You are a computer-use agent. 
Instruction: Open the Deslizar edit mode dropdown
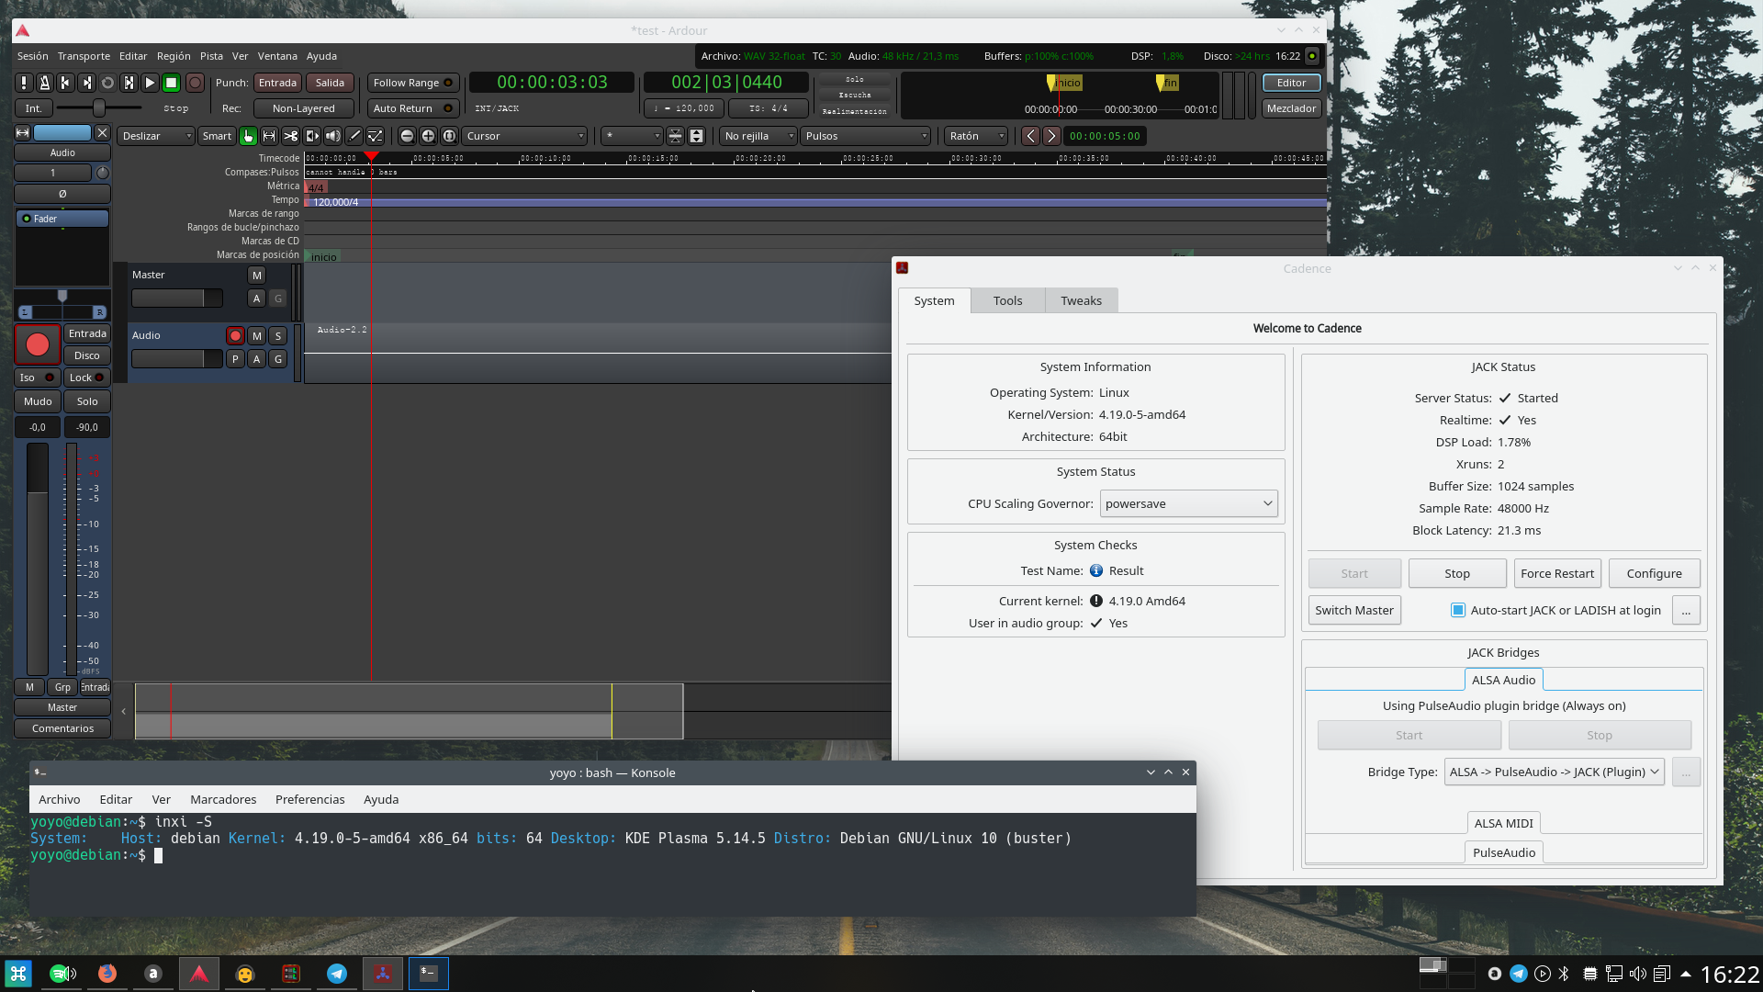155,136
